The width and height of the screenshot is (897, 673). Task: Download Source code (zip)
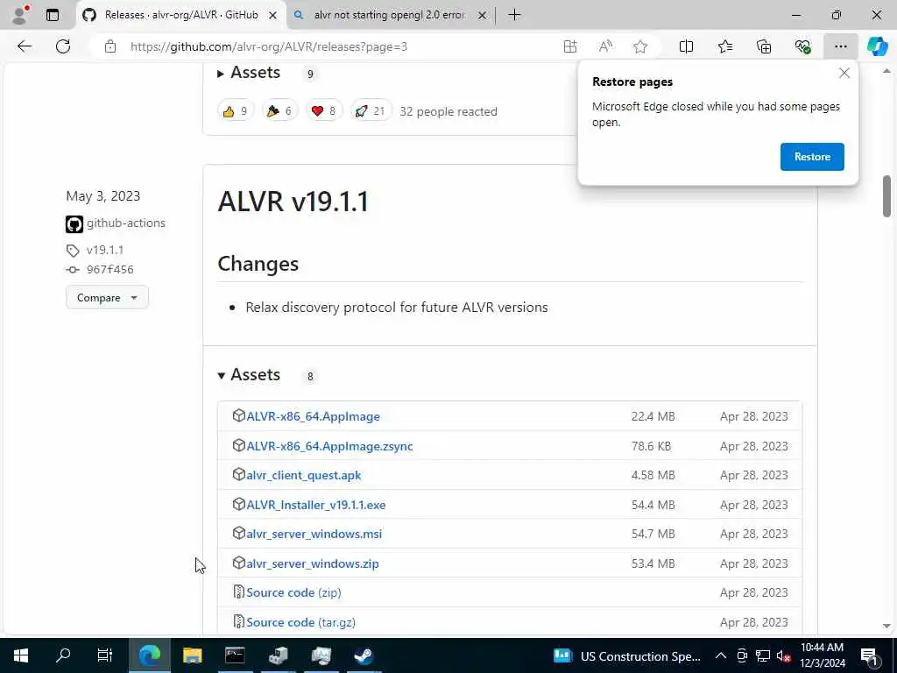pos(293,593)
